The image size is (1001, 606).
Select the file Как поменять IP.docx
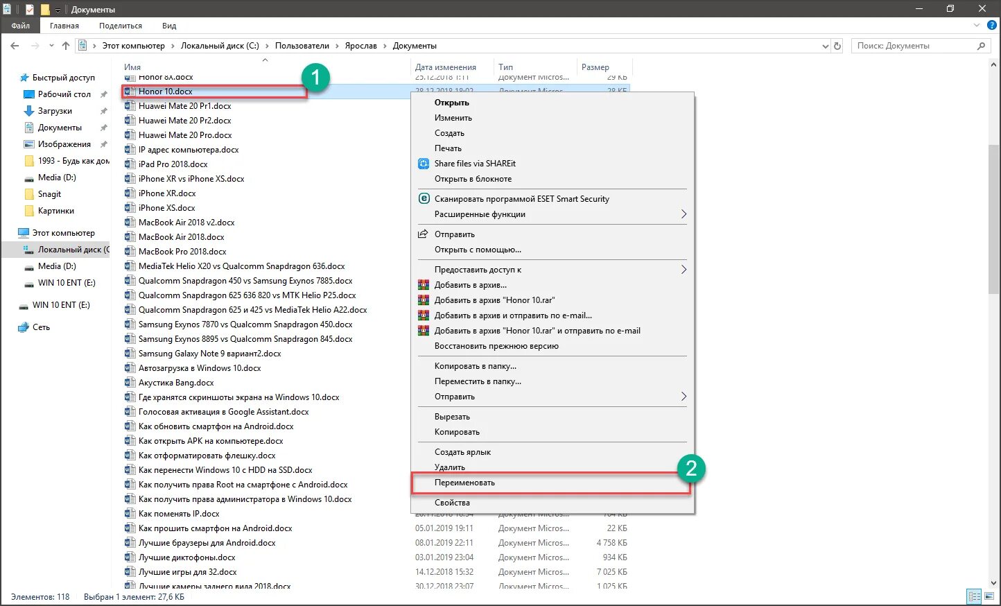point(179,514)
